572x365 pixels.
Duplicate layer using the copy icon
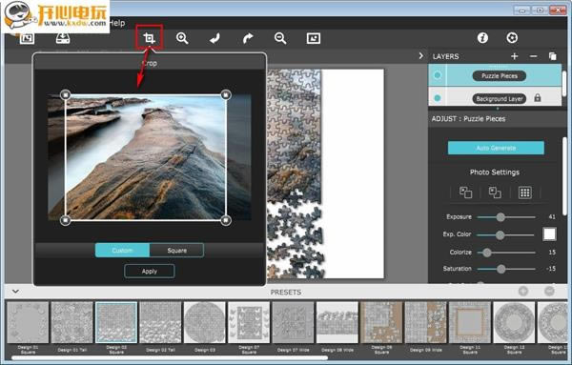[x=552, y=56]
